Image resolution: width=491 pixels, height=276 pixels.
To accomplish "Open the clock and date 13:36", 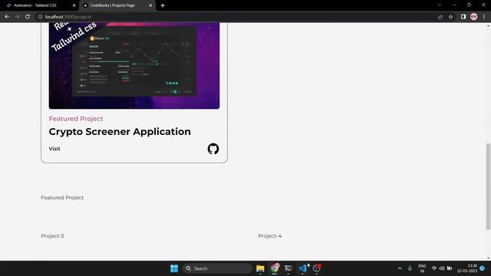I will 467,268.
